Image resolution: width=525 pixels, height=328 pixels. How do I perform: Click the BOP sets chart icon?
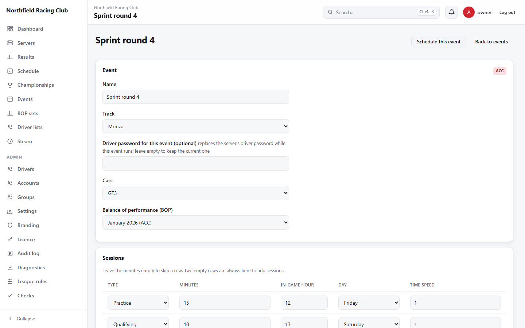pos(10,113)
